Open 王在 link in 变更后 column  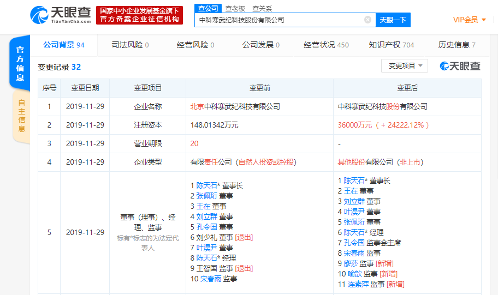351,191
